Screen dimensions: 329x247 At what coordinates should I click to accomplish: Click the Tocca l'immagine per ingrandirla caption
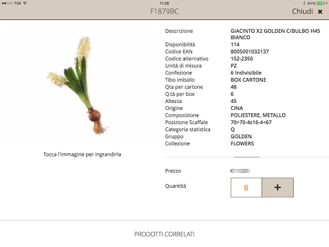point(82,154)
